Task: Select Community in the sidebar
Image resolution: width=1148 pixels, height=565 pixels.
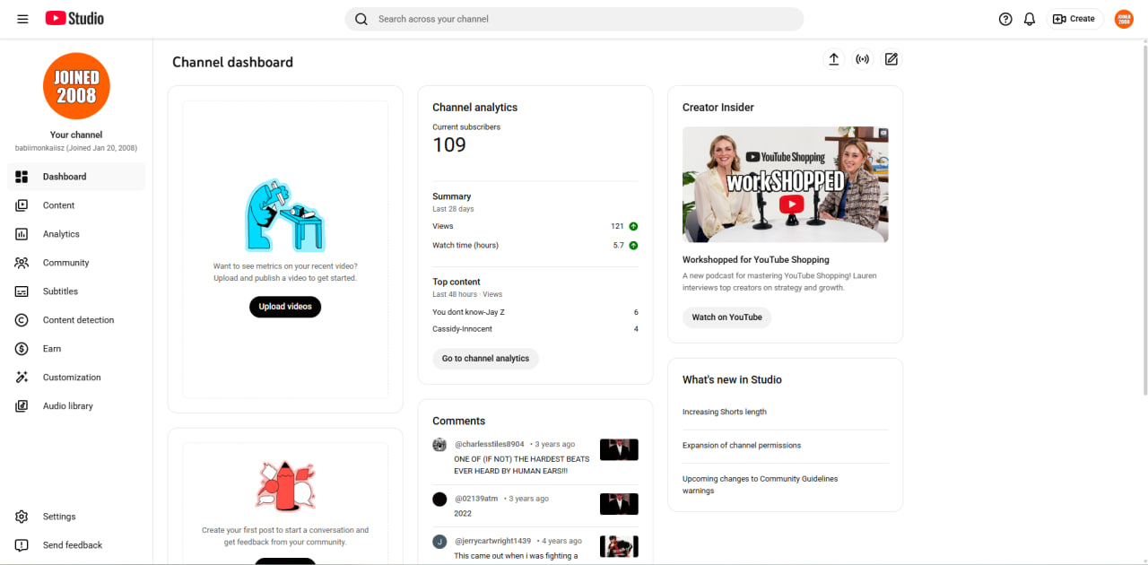Action: pyautogui.click(x=76, y=263)
